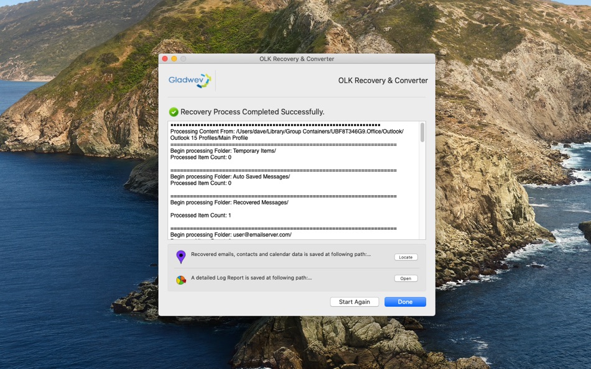Click 'Begin processing Folder: user@emailserver.com/' line
Image resolution: width=591 pixels, height=369 pixels.
click(231, 235)
